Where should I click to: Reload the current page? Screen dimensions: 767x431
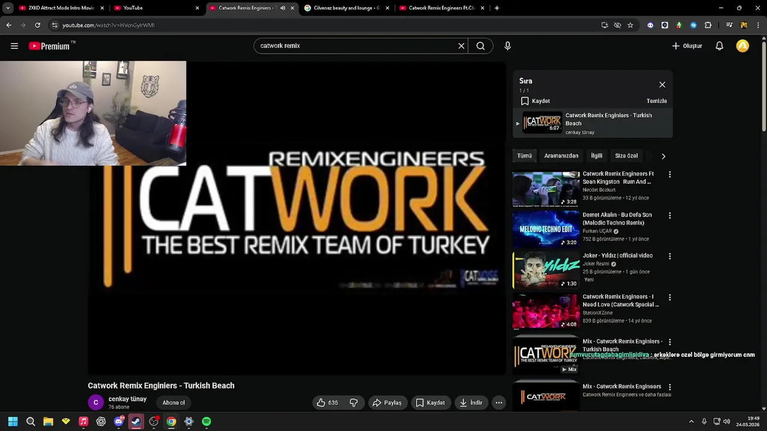click(37, 25)
